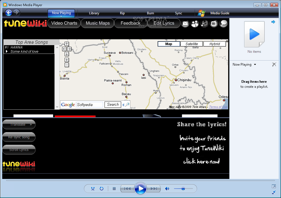Open the TuneWiki community people icon

click(195, 24)
